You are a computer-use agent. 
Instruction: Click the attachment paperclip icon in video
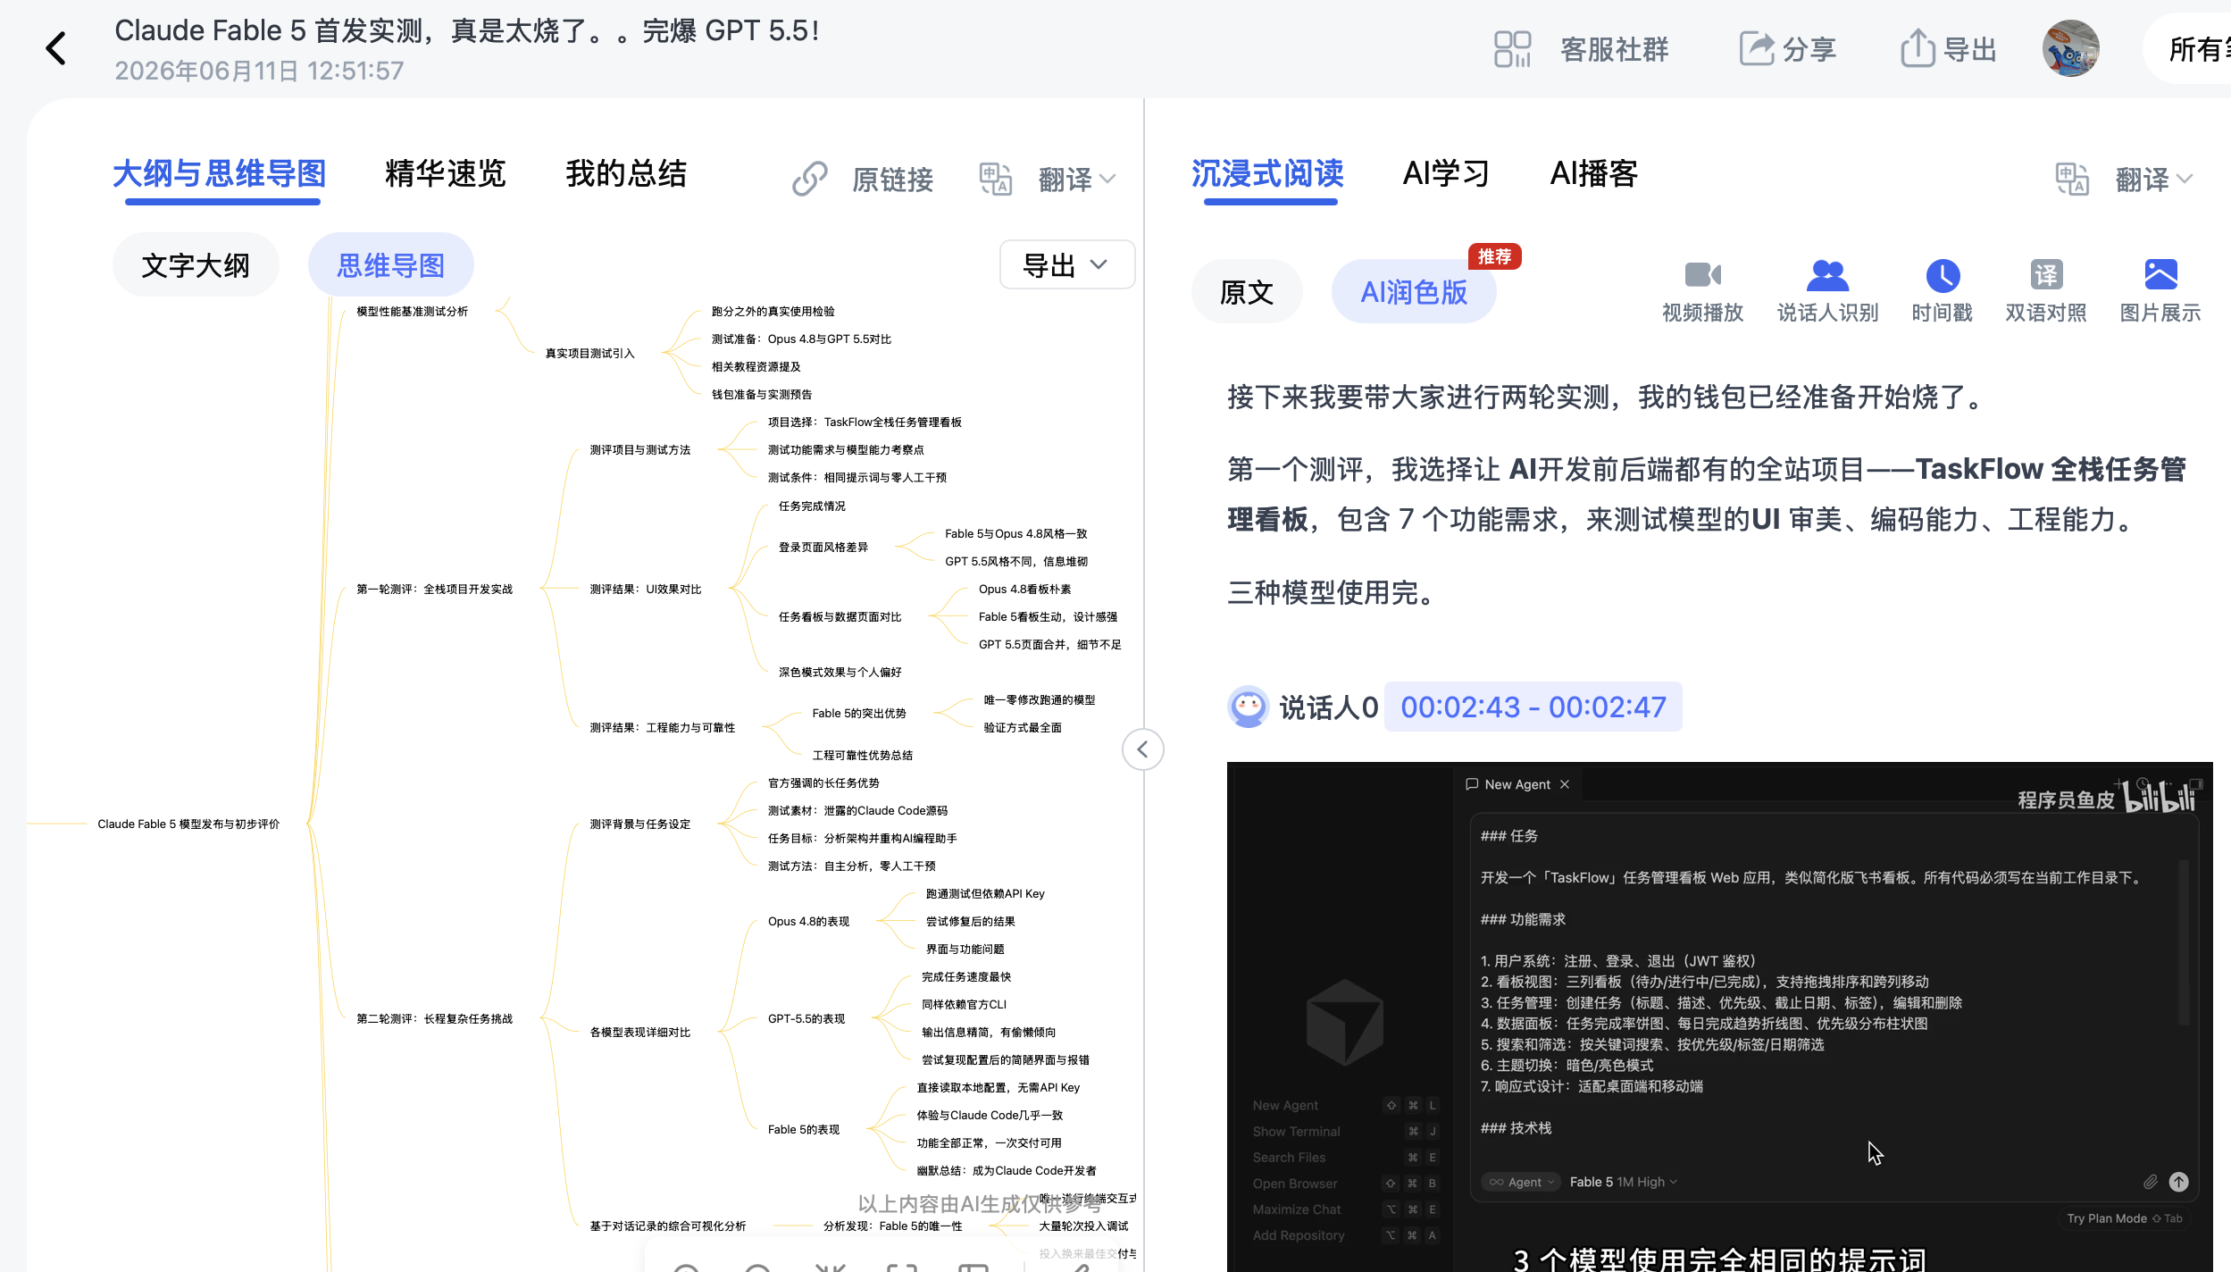pyautogui.click(x=2151, y=1182)
